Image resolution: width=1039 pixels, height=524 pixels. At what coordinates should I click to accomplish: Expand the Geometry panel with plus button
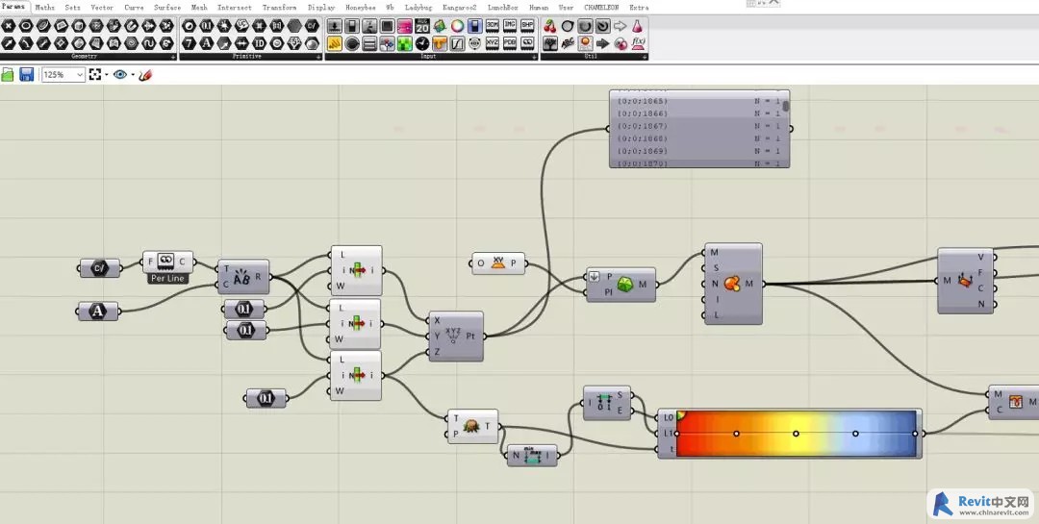(x=172, y=57)
